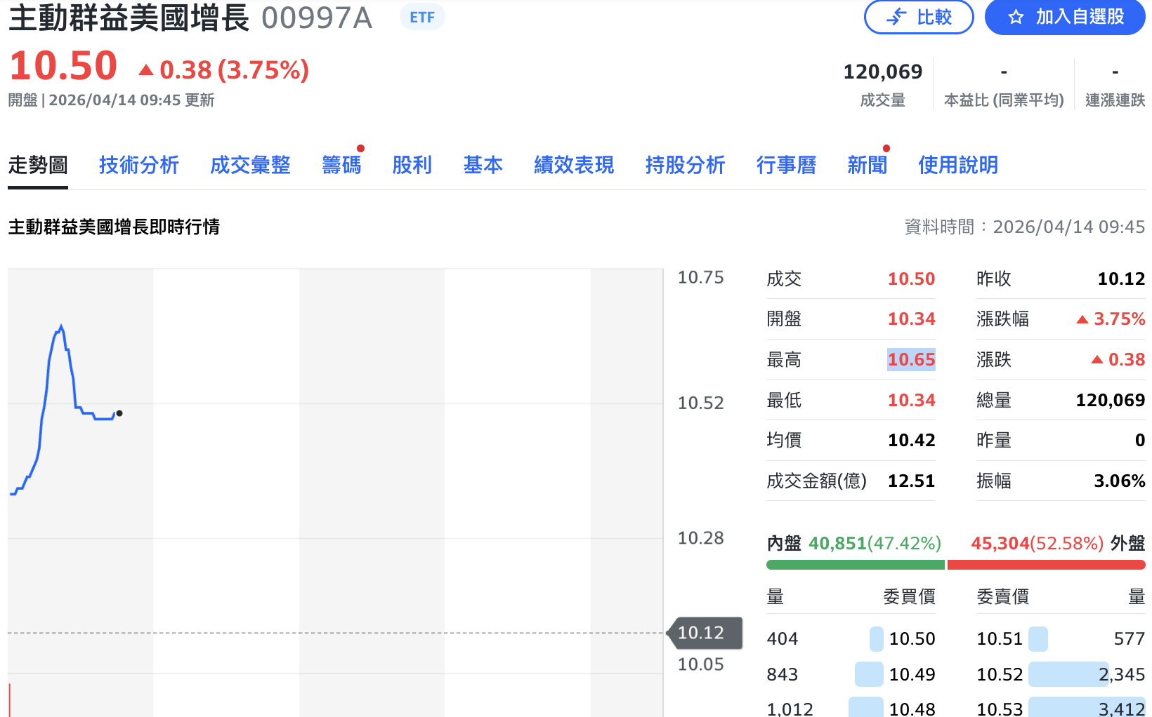Click the red notification dot on 籌碼 tab
This screenshot has width=1152, height=717.
coord(360,148)
